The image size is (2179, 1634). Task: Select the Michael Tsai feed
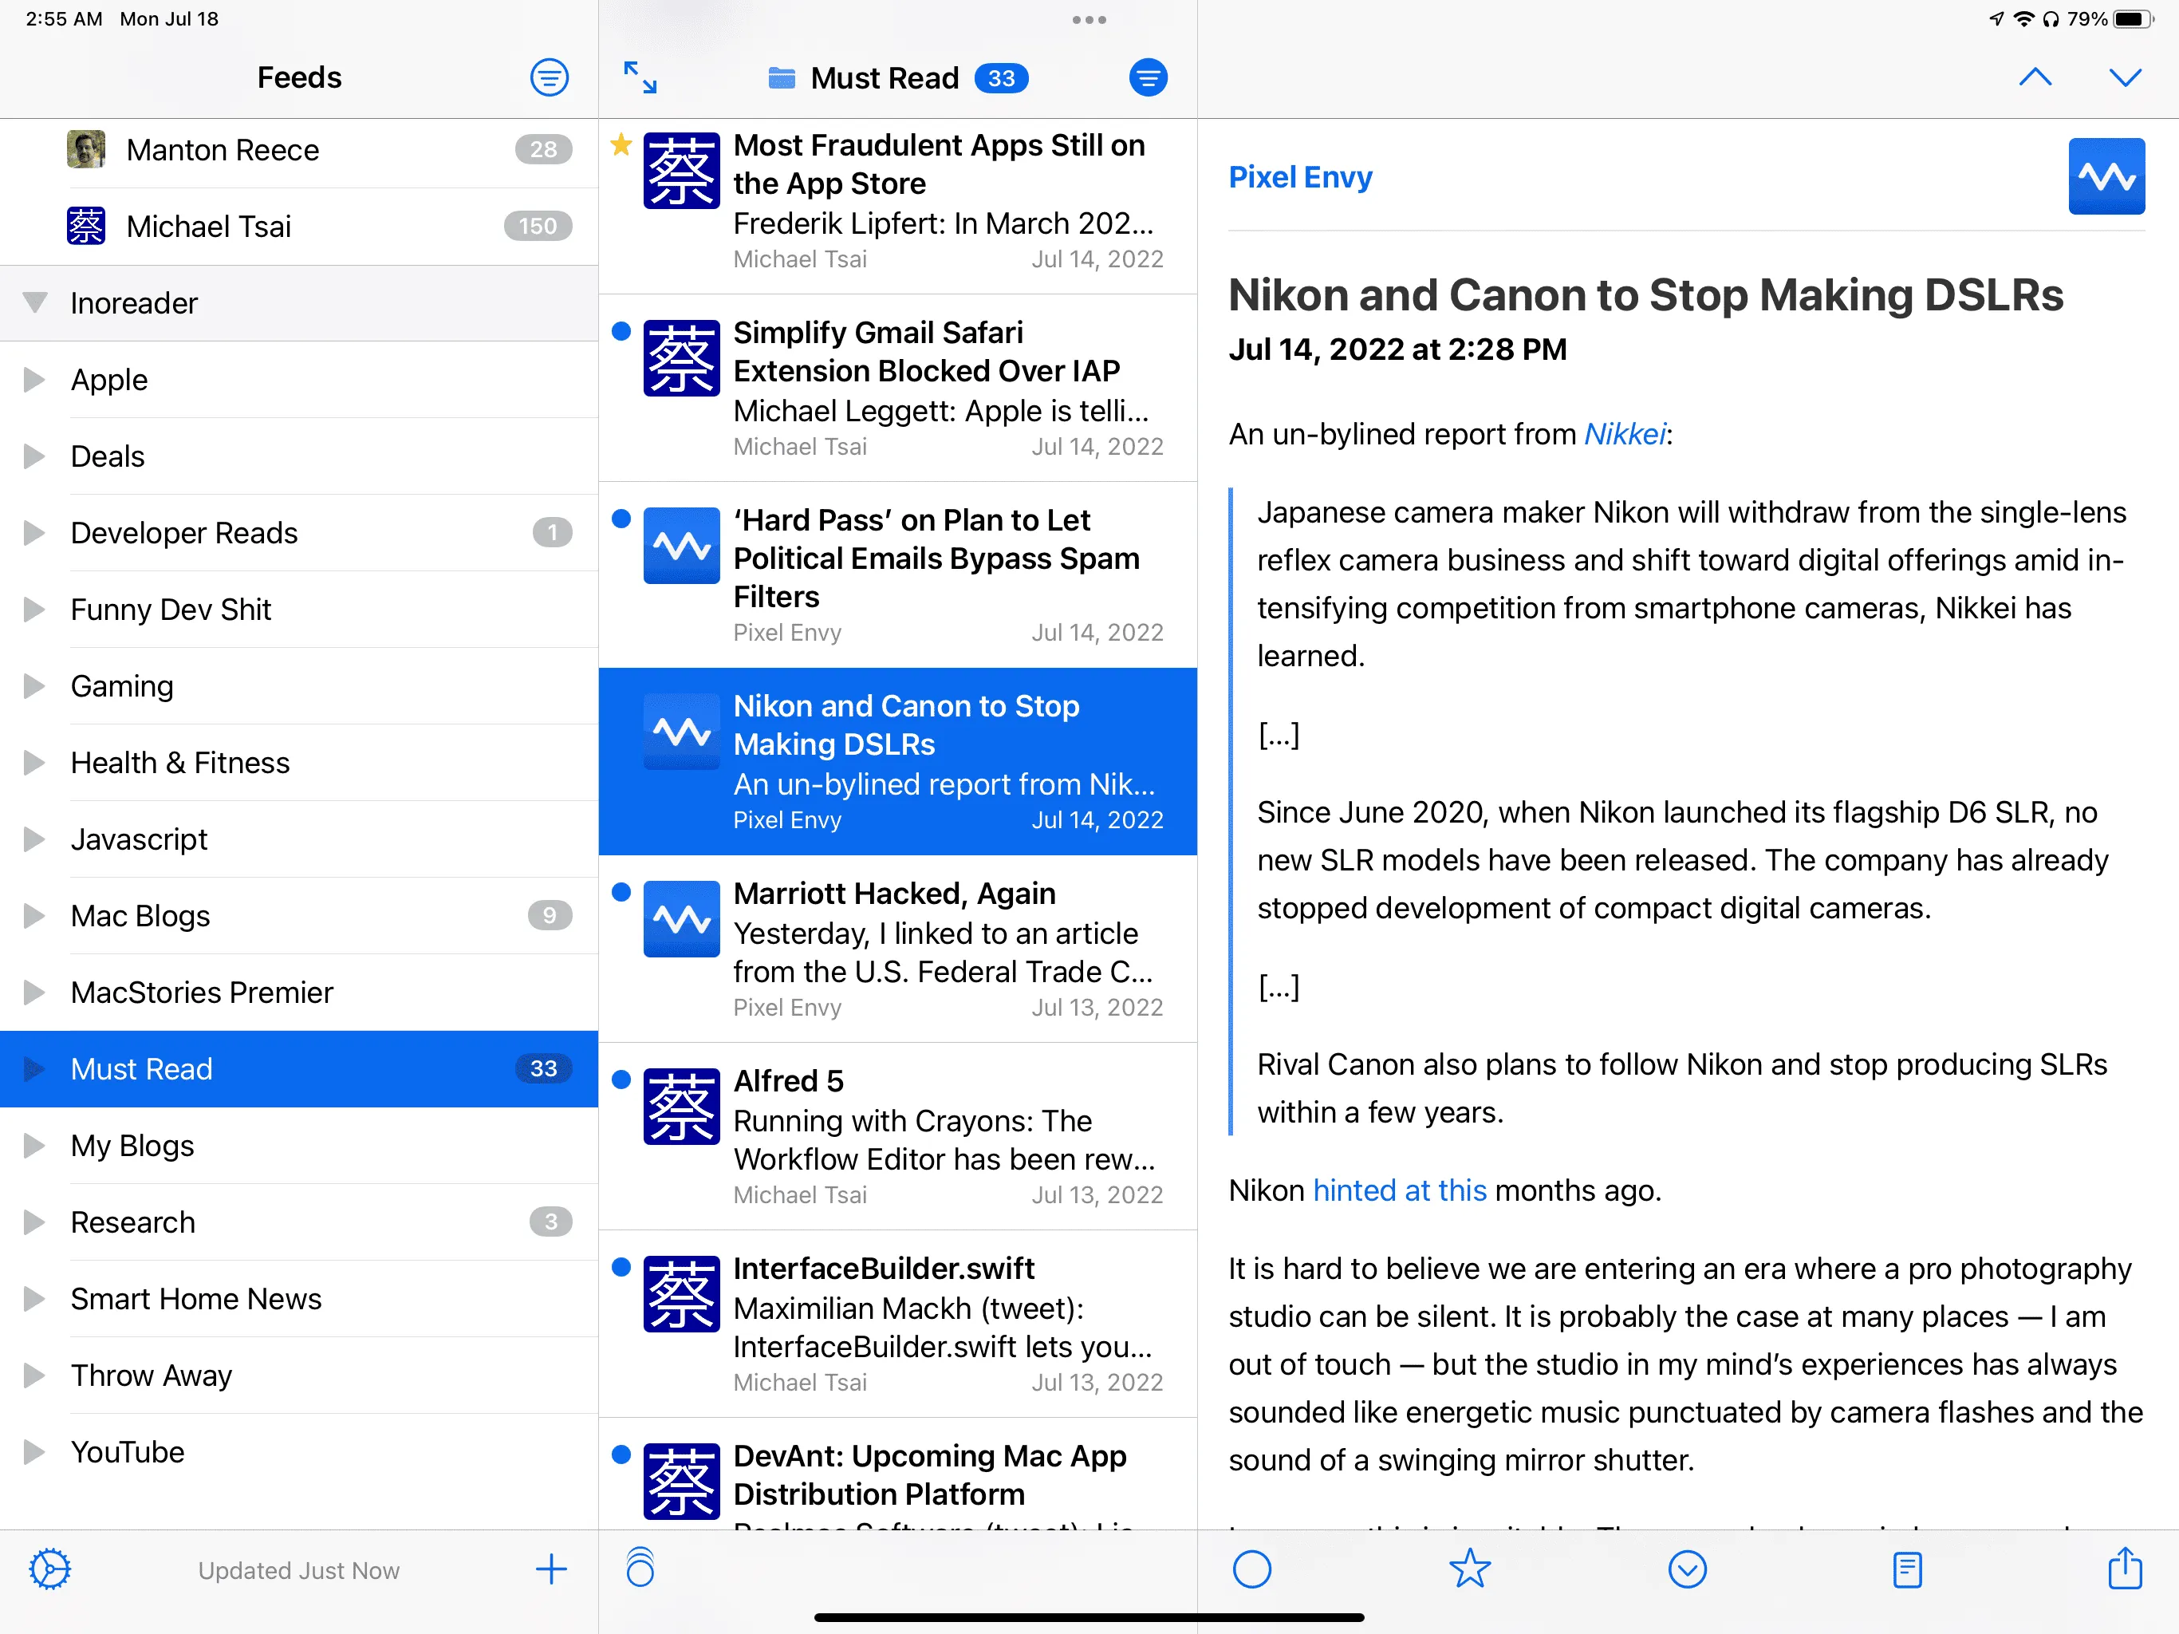pos(299,226)
